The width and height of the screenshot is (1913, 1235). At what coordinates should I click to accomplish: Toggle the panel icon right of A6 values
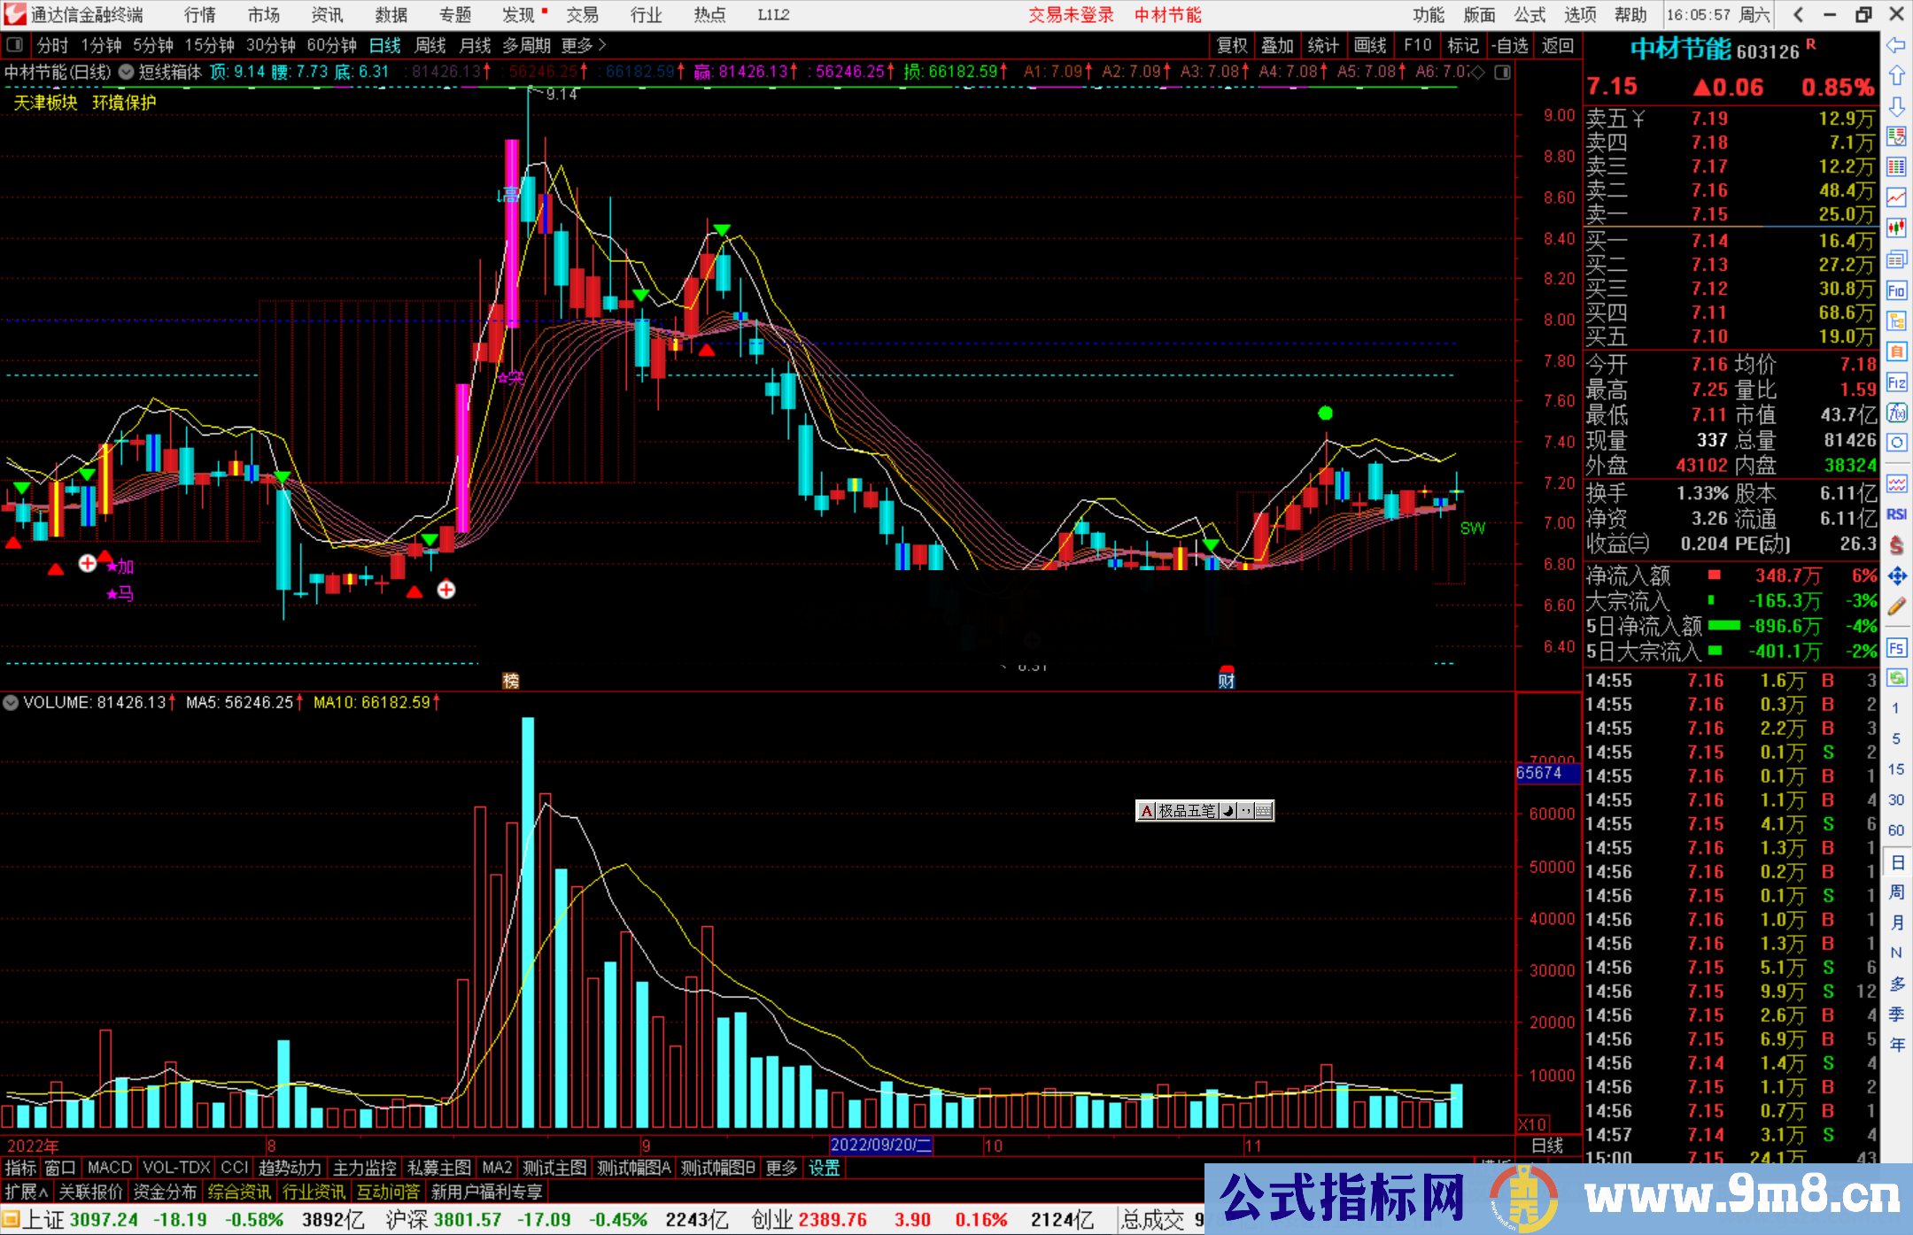1502,73
